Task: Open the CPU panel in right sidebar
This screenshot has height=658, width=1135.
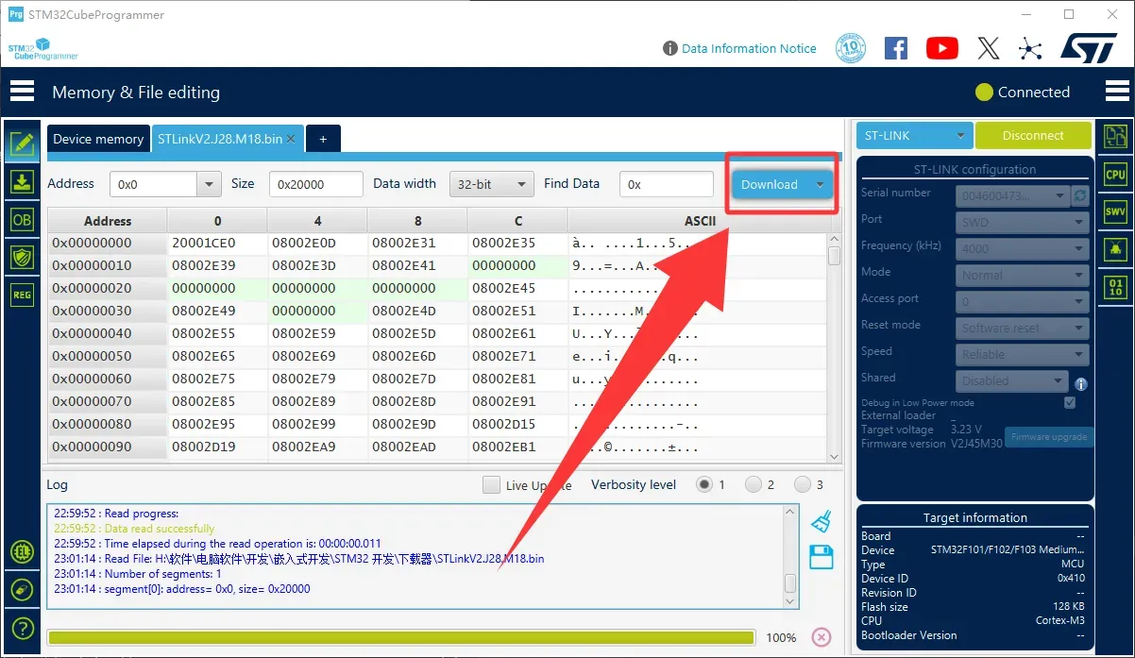Action: (x=1115, y=175)
